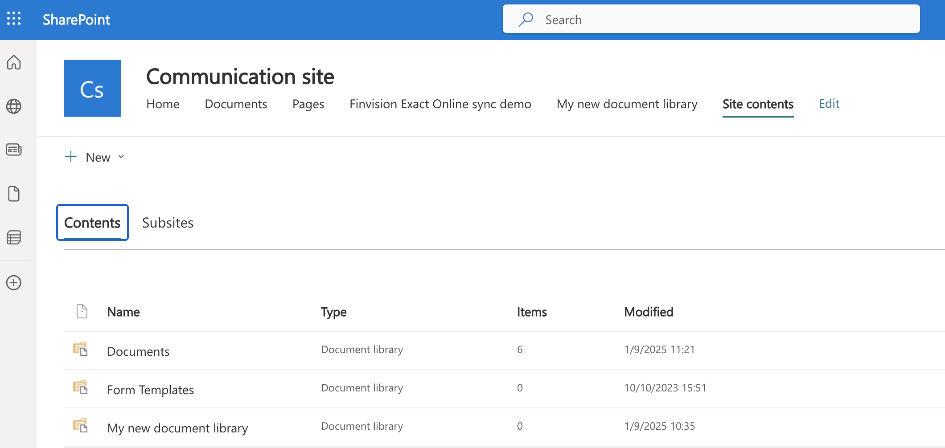This screenshot has width=945, height=448.
Task: Click My new document library items 0
Action: point(520,426)
